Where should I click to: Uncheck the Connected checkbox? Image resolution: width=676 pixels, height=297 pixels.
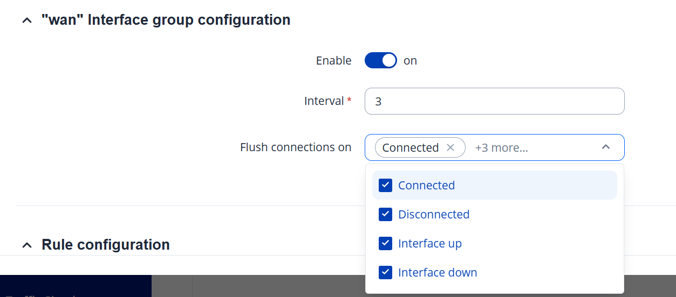click(385, 185)
